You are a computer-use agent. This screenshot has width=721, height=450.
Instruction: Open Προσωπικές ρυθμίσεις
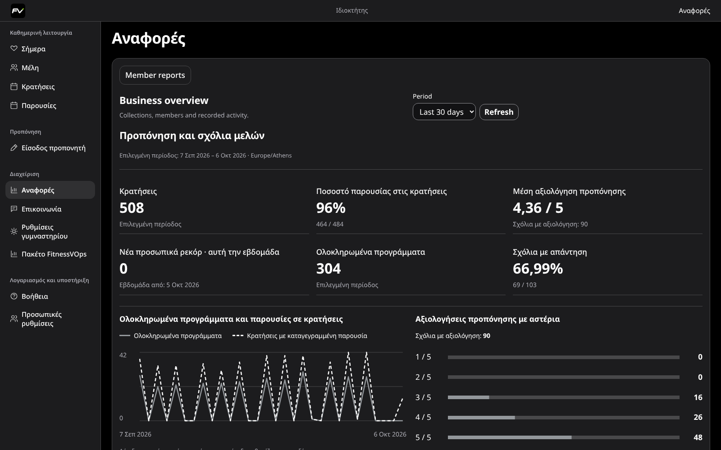point(50,319)
